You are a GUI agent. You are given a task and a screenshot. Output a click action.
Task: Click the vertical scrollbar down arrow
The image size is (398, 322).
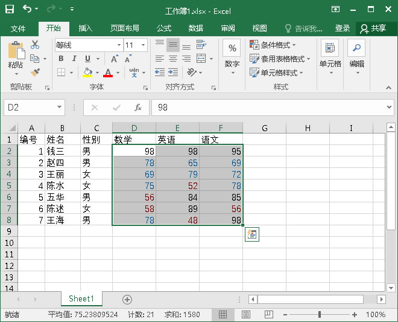pos(391,288)
